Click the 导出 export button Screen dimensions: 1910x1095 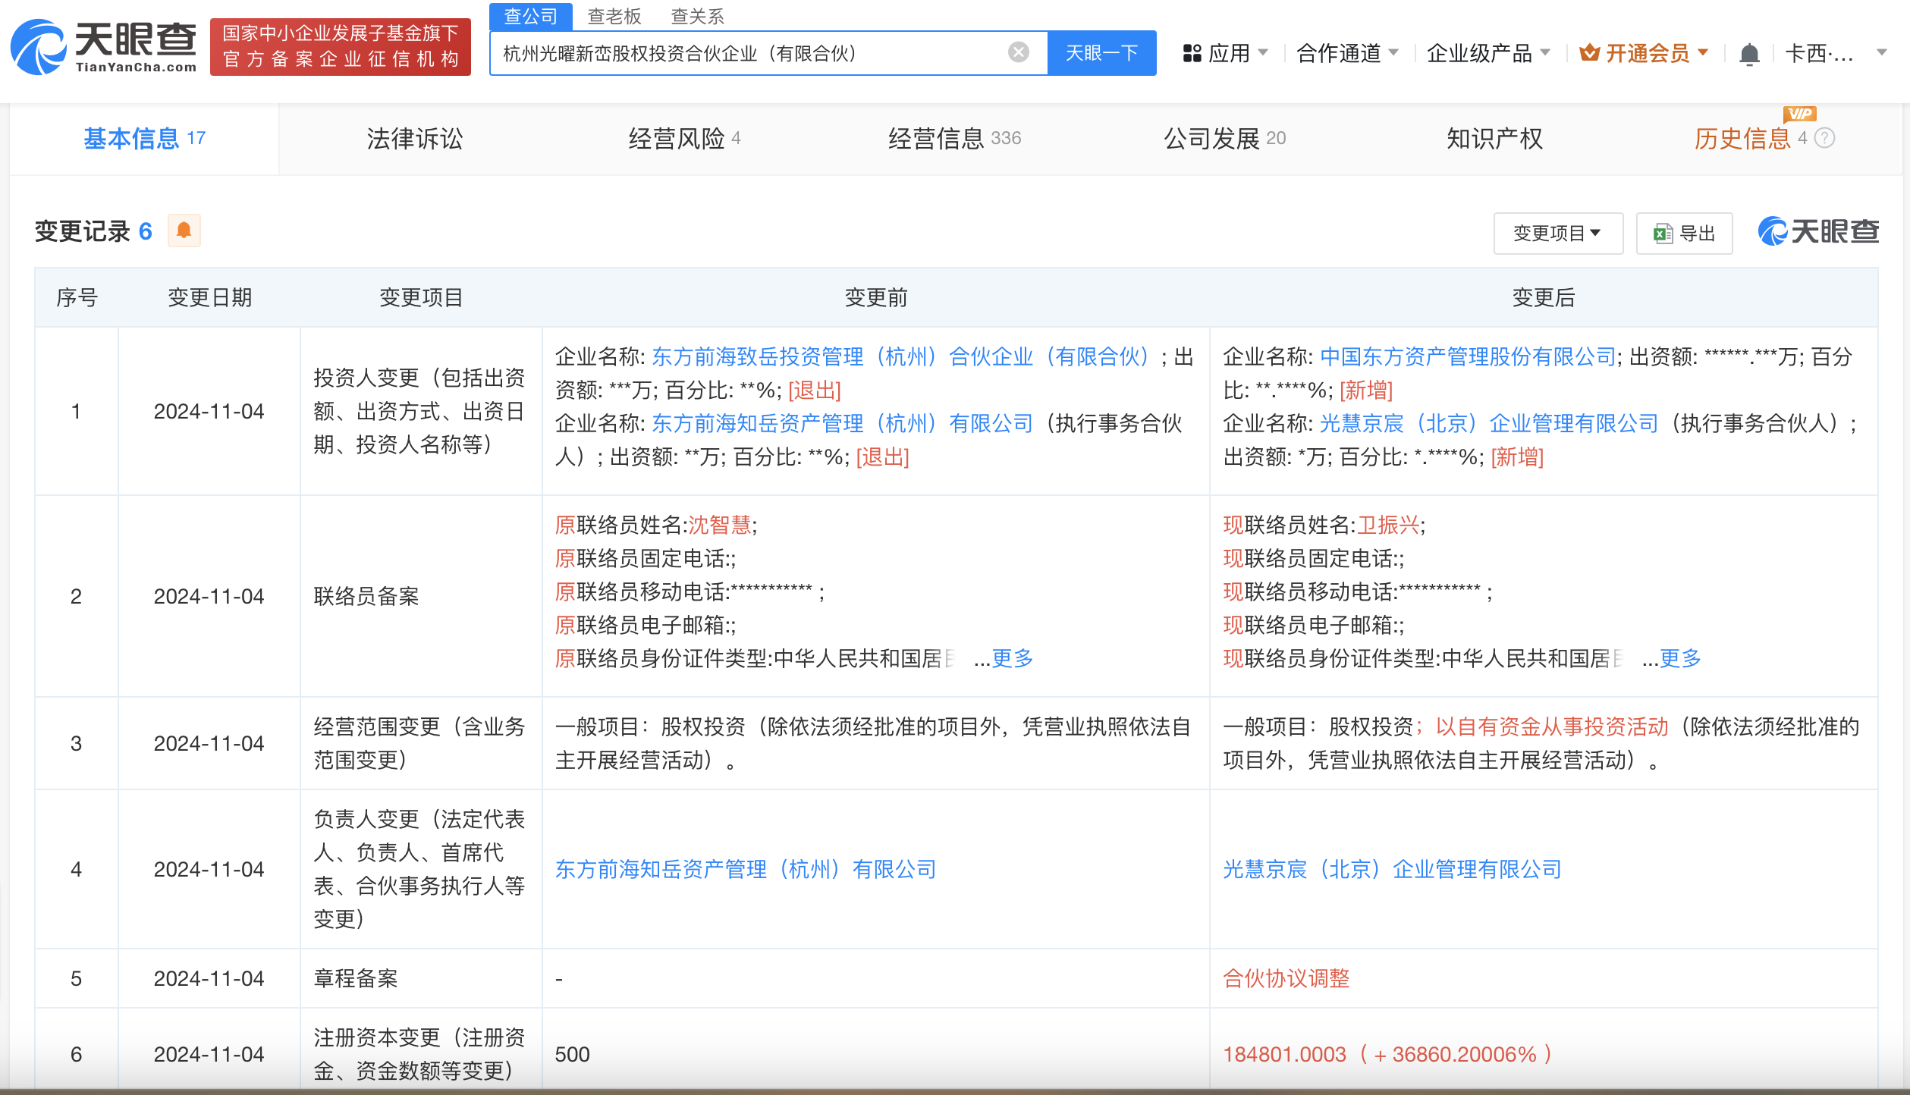click(x=1684, y=234)
